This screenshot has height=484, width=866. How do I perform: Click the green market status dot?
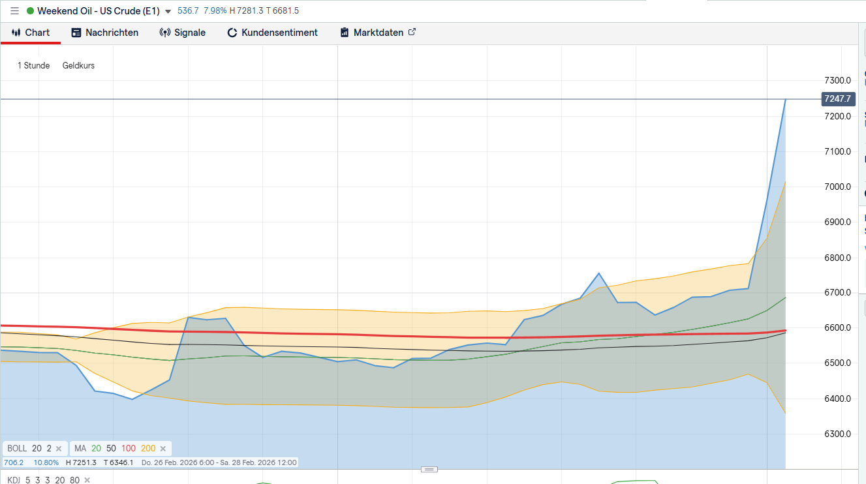click(x=30, y=11)
